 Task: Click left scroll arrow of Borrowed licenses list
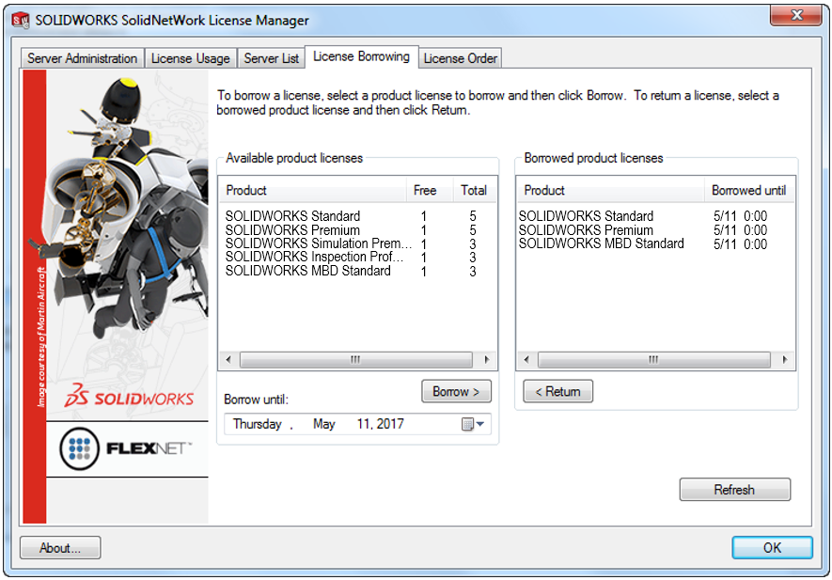click(526, 359)
